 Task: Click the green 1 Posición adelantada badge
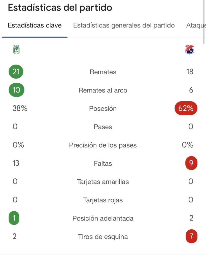[x=14, y=218]
